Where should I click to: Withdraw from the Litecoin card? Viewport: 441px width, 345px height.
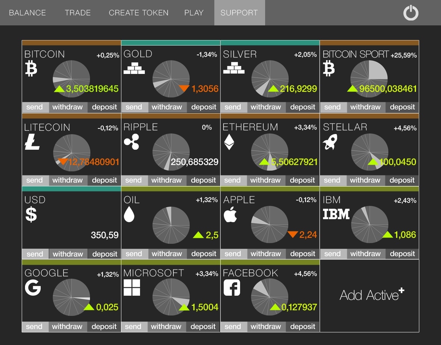[x=68, y=180]
